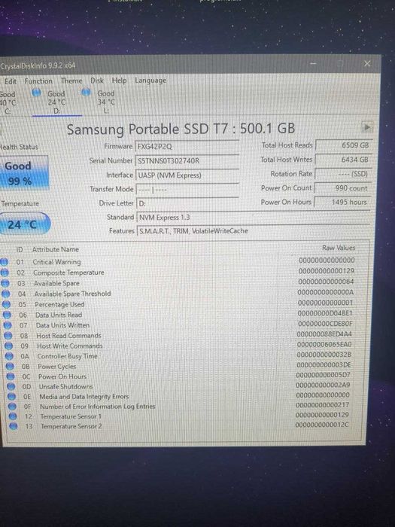Image resolution: width=395 pixels, height=527 pixels.
Task: Click the Attribute Name column header
Action: coord(56,249)
